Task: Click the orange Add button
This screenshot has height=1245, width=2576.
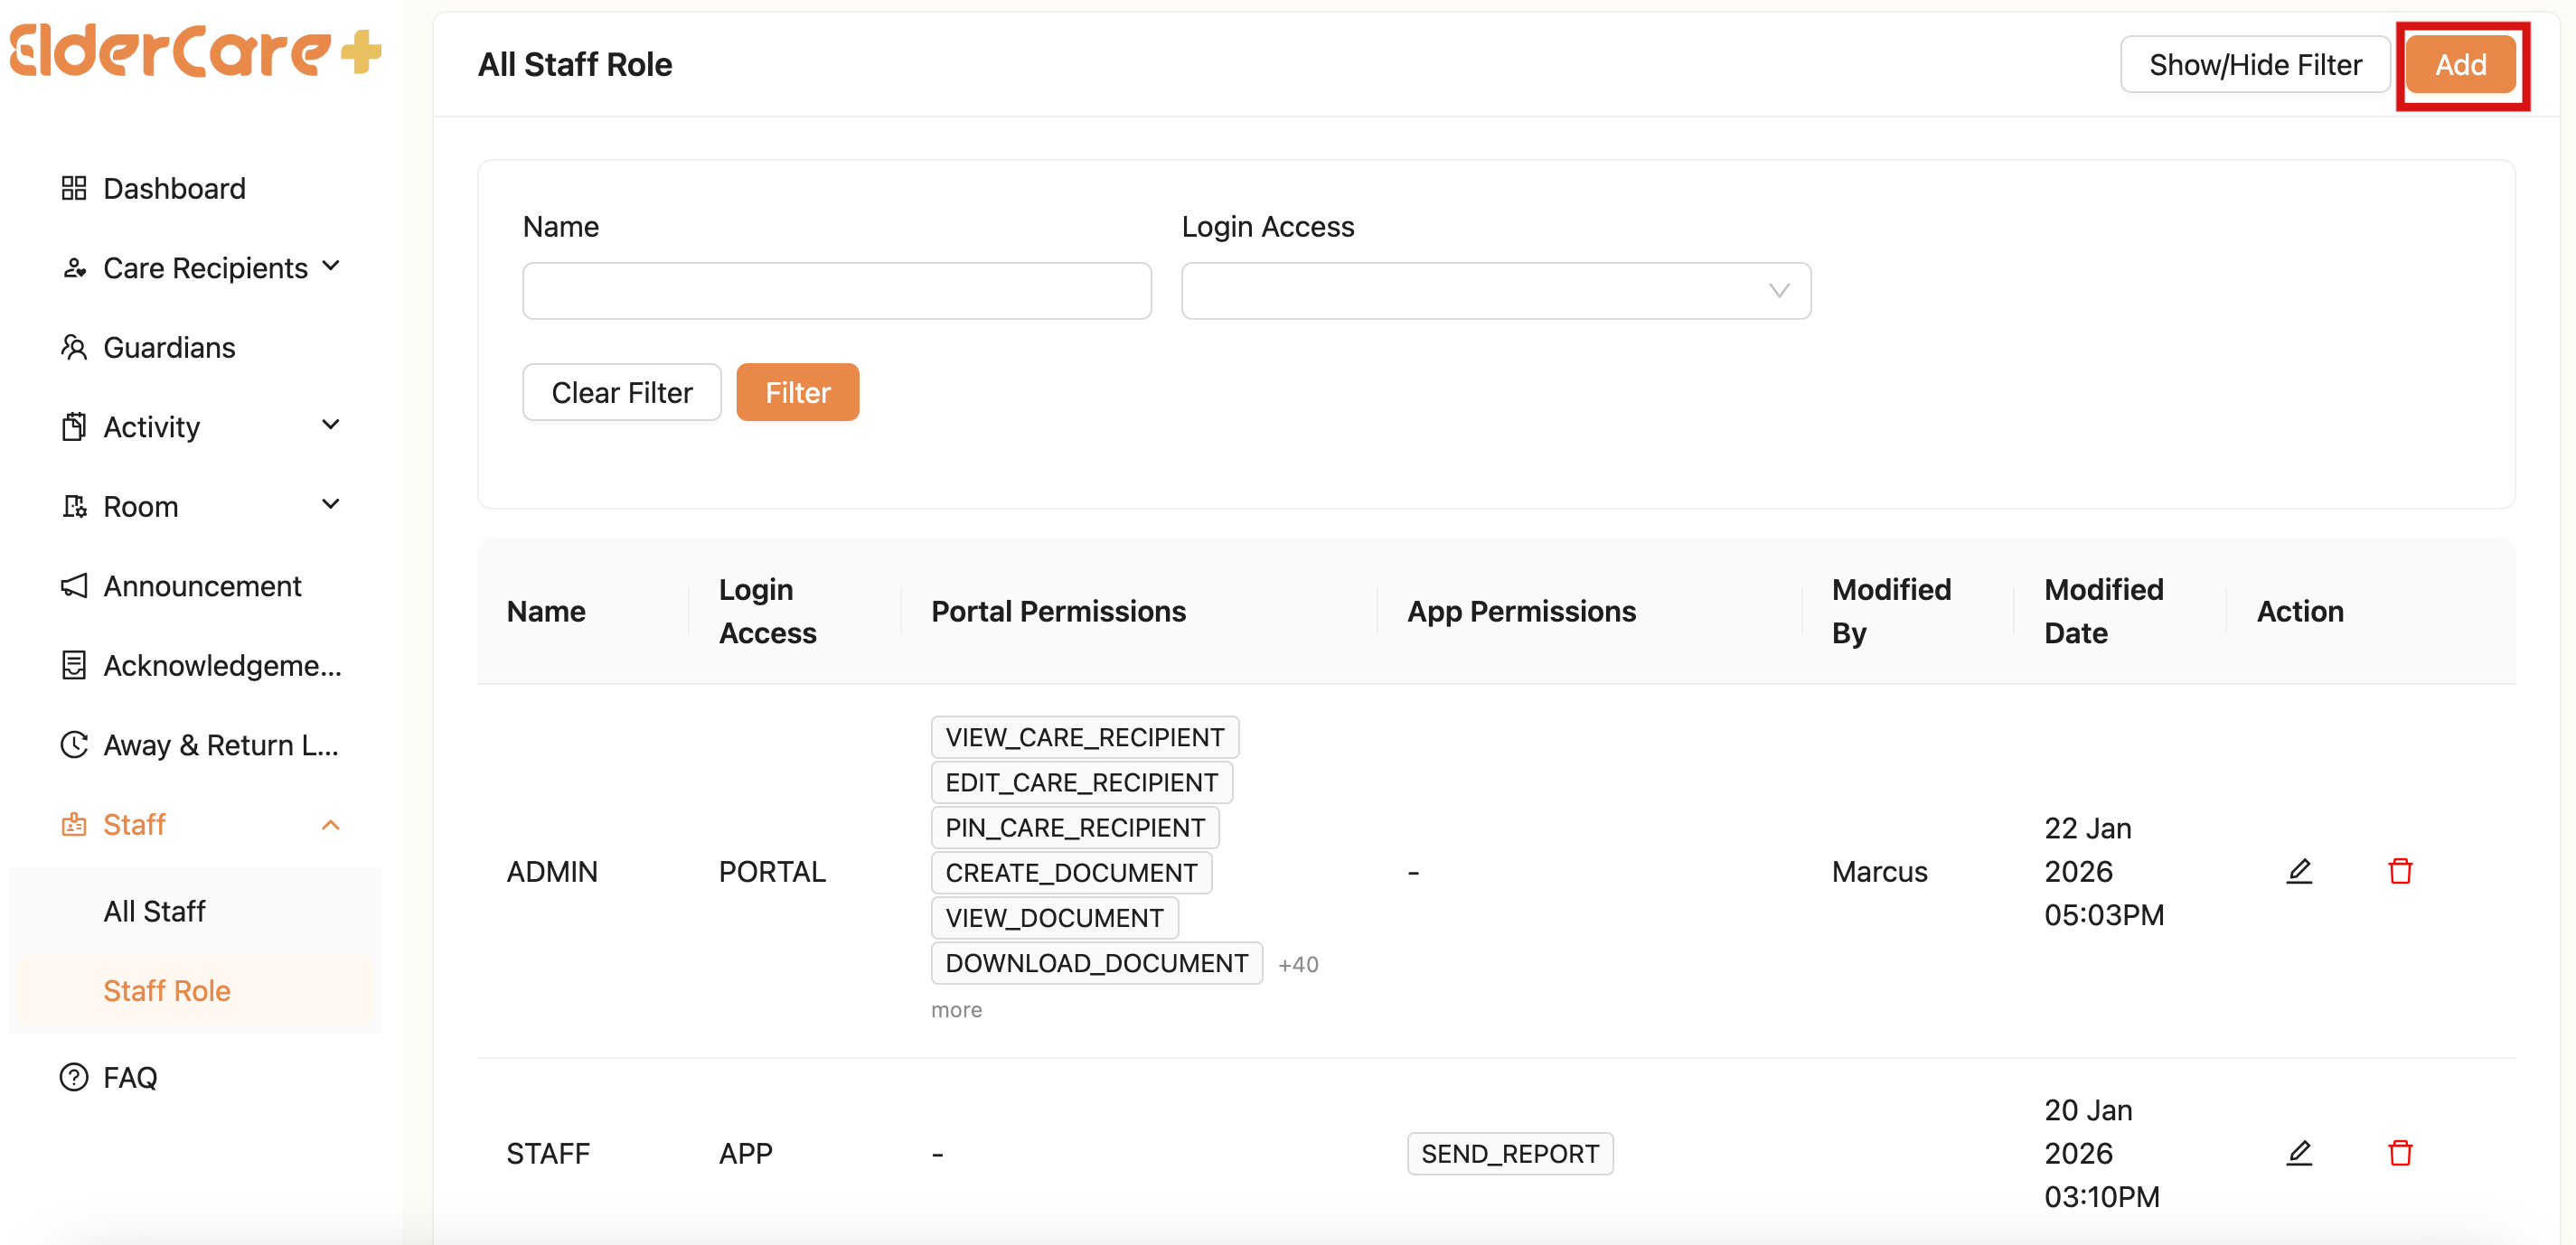Action: tap(2459, 65)
